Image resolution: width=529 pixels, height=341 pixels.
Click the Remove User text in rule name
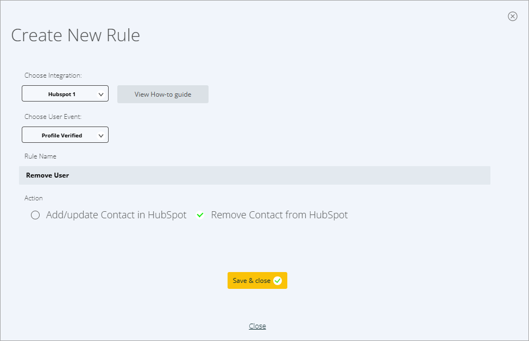point(48,175)
